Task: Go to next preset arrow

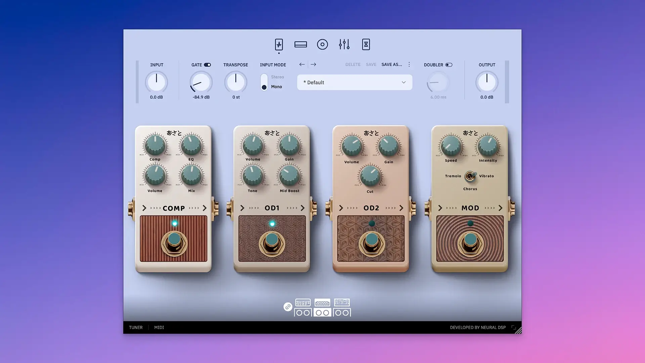Action: point(313,65)
